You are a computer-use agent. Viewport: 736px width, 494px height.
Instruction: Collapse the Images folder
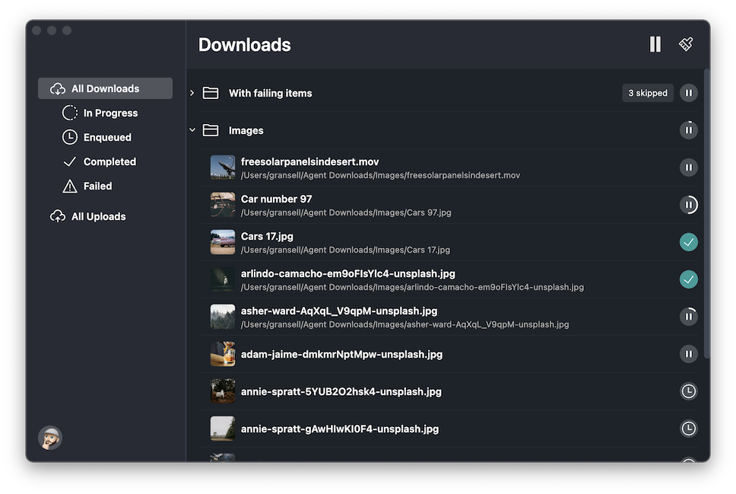point(192,129)
